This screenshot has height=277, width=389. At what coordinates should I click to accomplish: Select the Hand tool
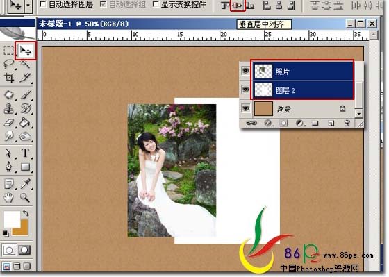tap(8, 198)
